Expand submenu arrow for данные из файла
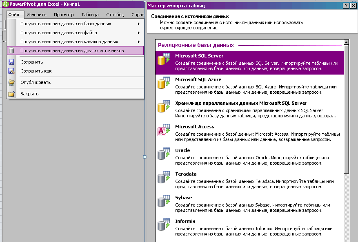358x242 pixels. (139, 33)
